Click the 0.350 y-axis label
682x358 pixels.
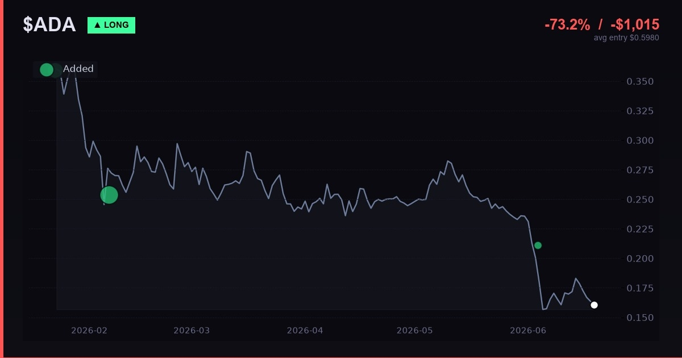pyautogui.click(x=640, y=82)
